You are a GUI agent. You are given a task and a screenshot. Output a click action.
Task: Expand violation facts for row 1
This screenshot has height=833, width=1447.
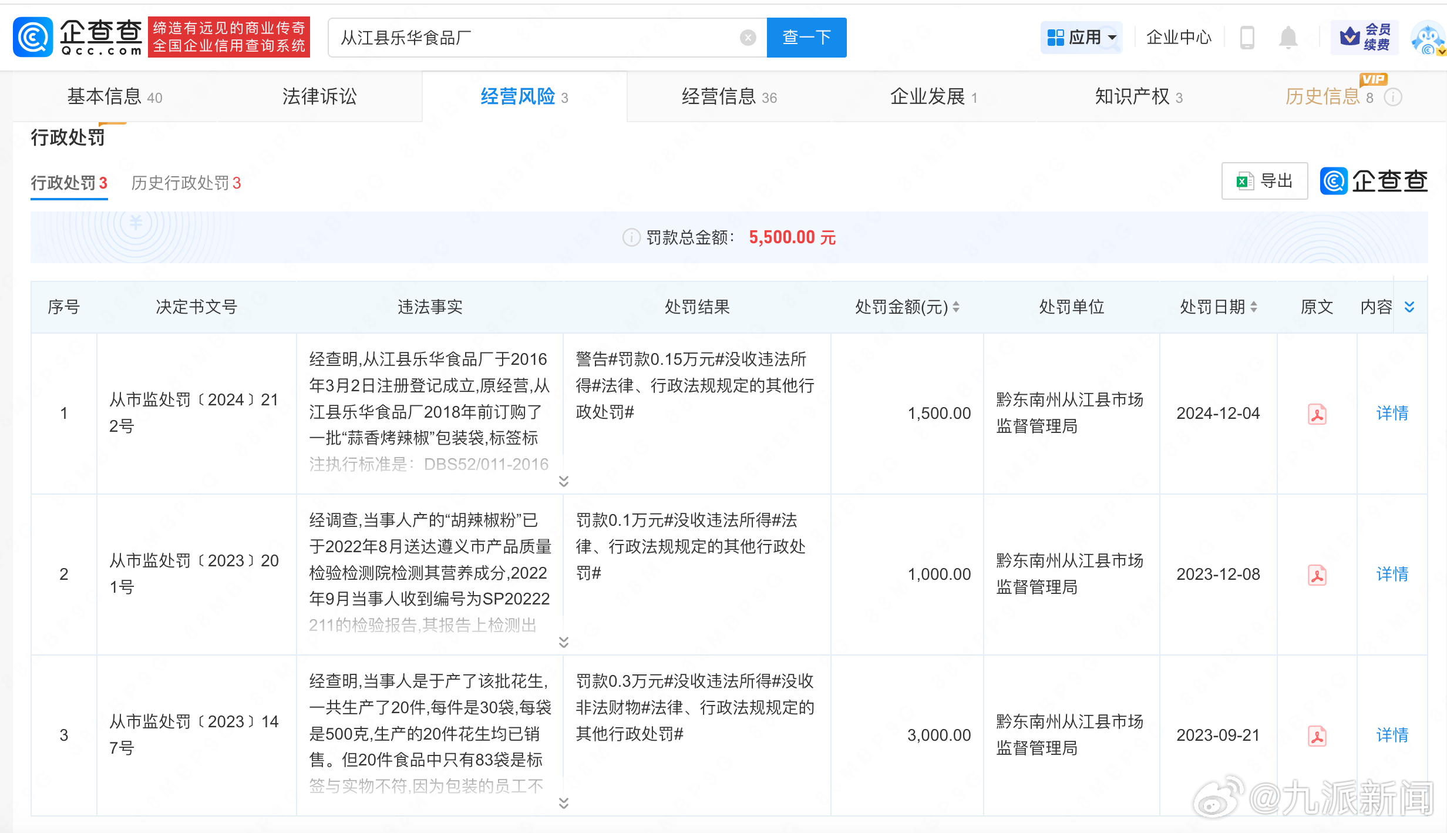point(563,481)
